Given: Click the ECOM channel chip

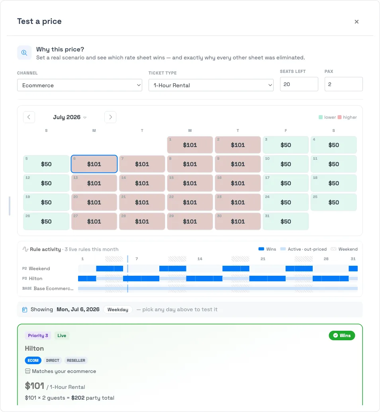Looking at the screenshot, I should point(33,361).
